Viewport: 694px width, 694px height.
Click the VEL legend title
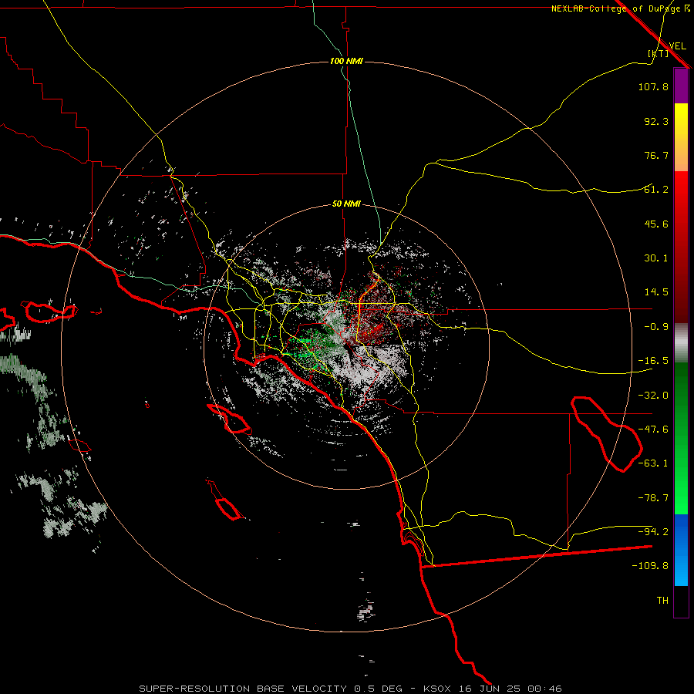click(678, 46)
